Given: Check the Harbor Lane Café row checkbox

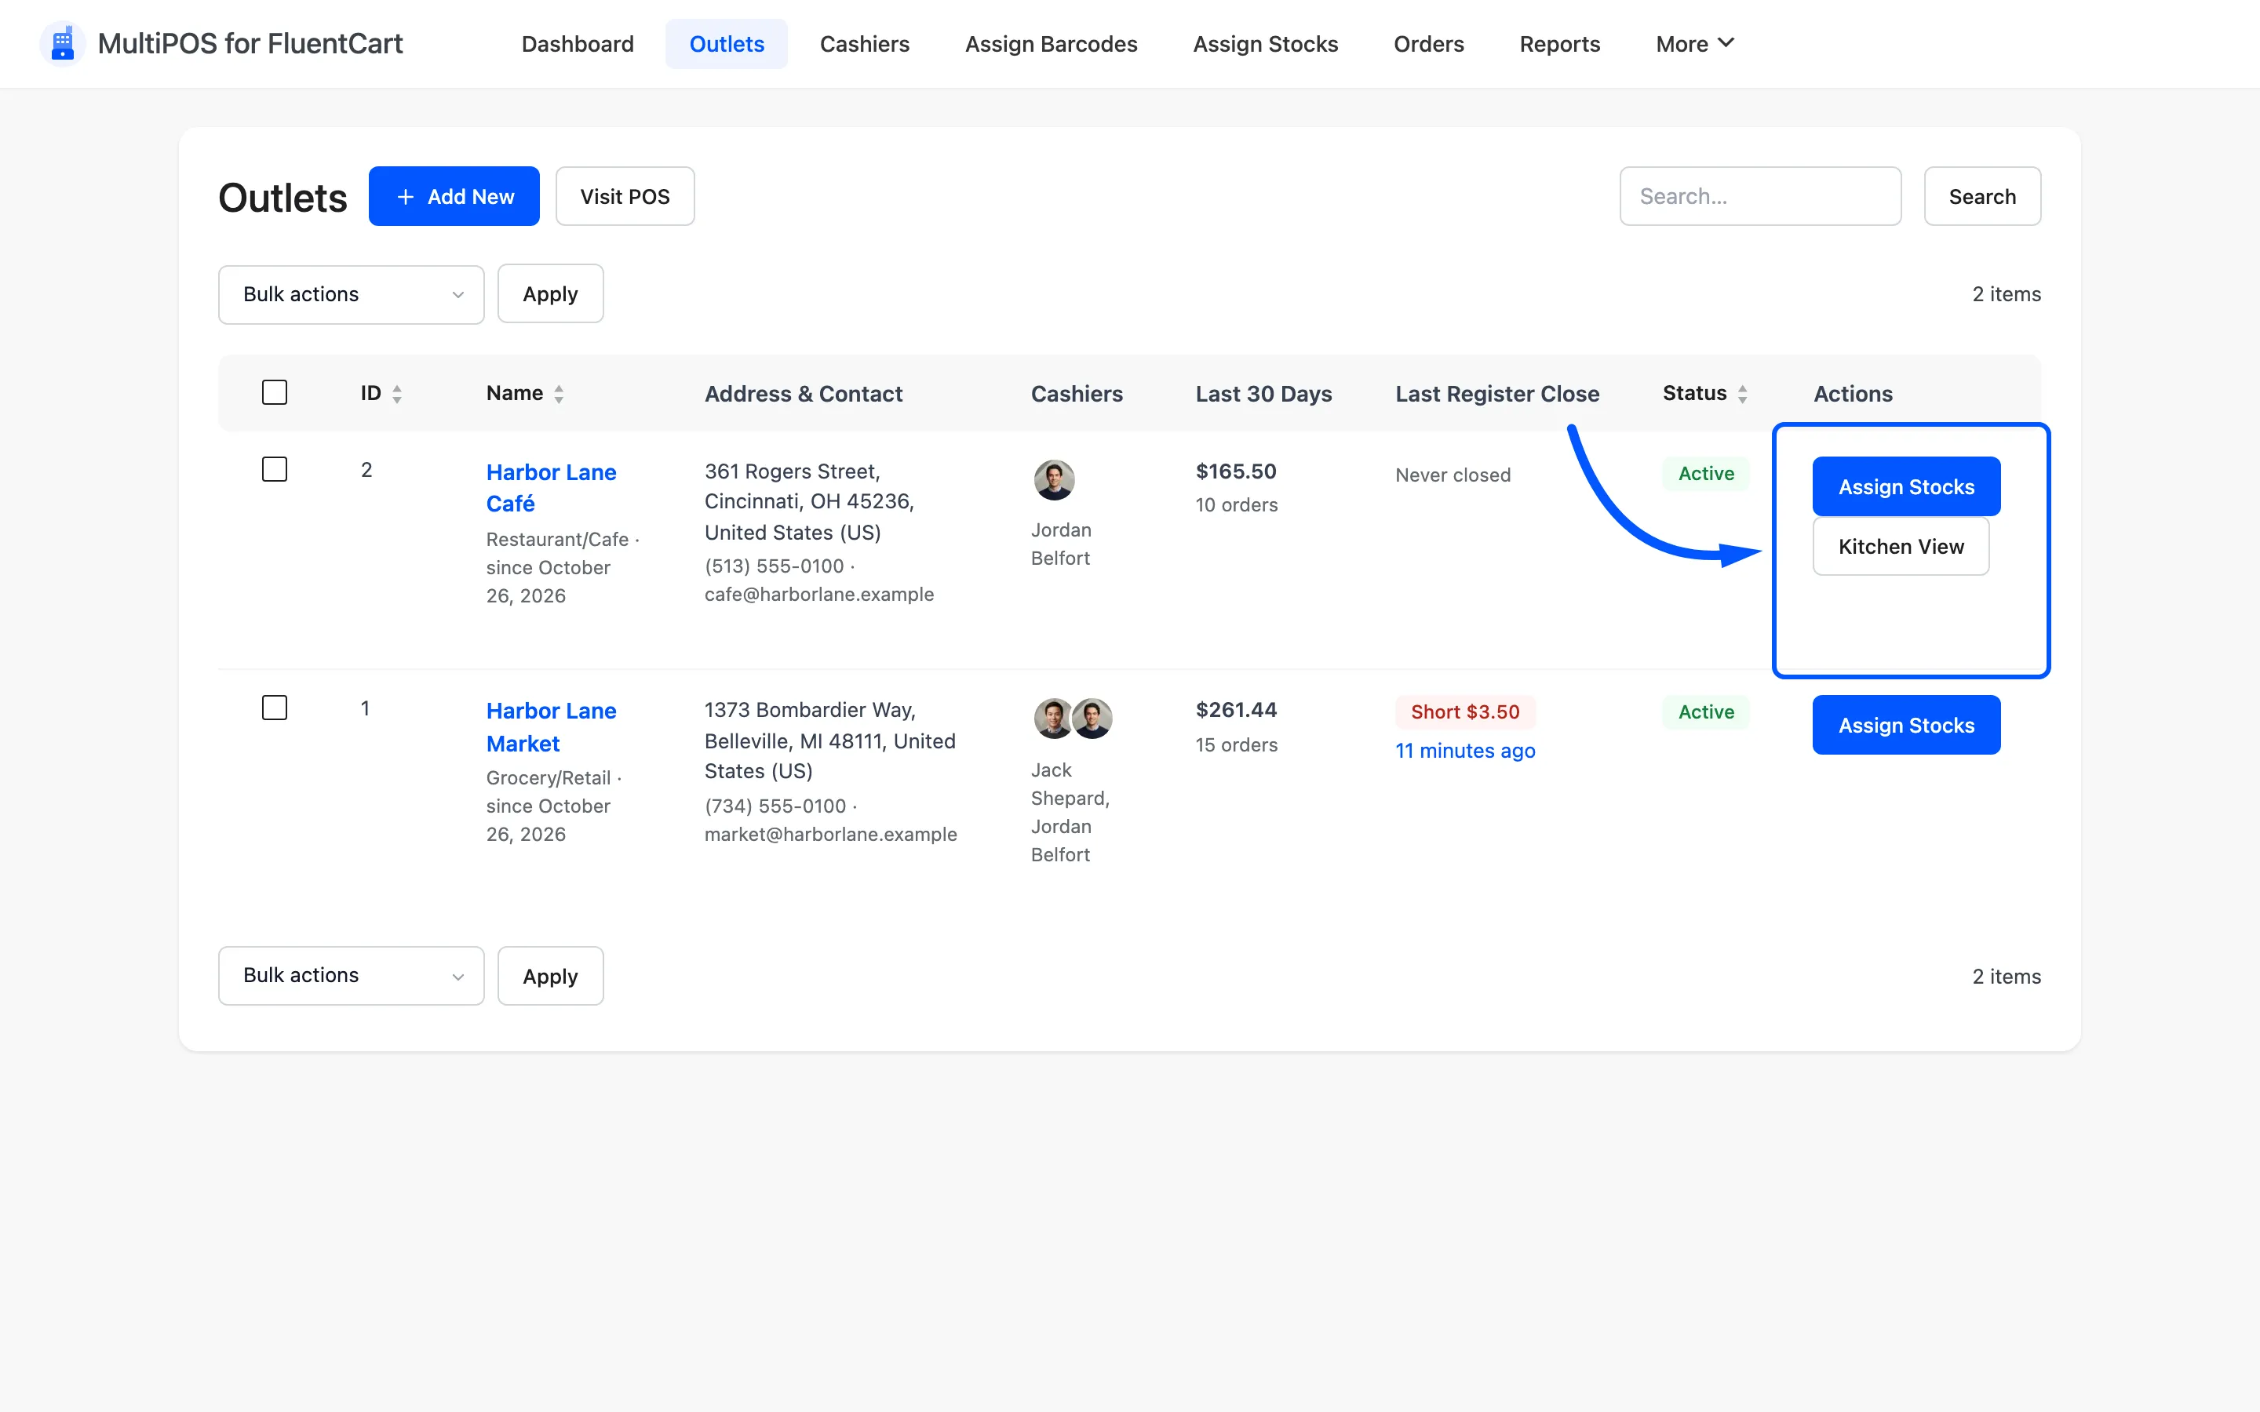Looking at the screenshot, I should [x=275, y=469].
